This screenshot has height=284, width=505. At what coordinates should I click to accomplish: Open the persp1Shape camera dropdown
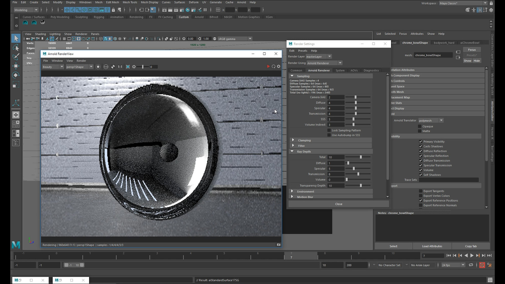79,67
